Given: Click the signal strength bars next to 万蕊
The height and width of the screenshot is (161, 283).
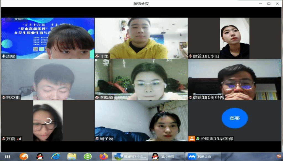Looking at the screenshot, I should click(x=20, y=139).
